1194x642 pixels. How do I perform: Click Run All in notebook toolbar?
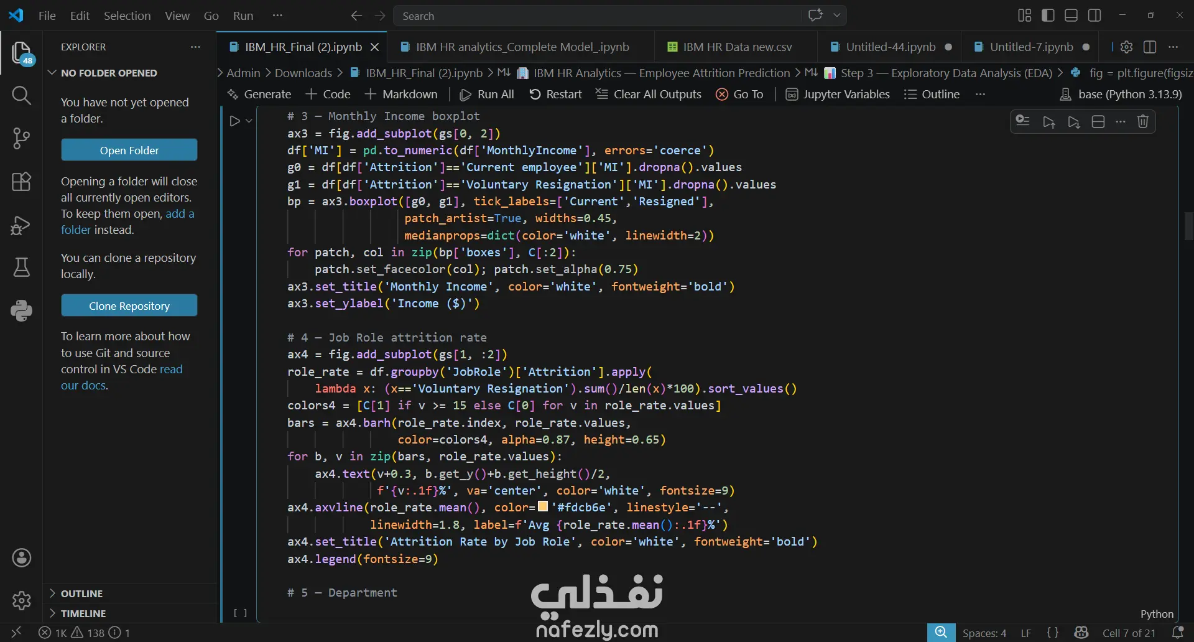pyautogui.click(x=487, y=94)
